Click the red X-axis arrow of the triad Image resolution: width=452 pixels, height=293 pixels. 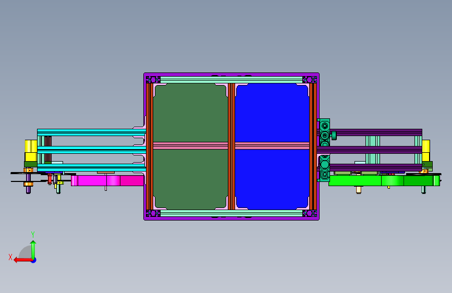[23, 260]
